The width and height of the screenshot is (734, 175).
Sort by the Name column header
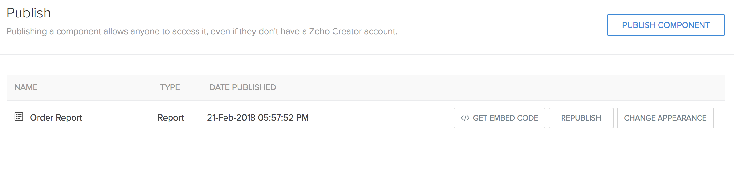26,87
